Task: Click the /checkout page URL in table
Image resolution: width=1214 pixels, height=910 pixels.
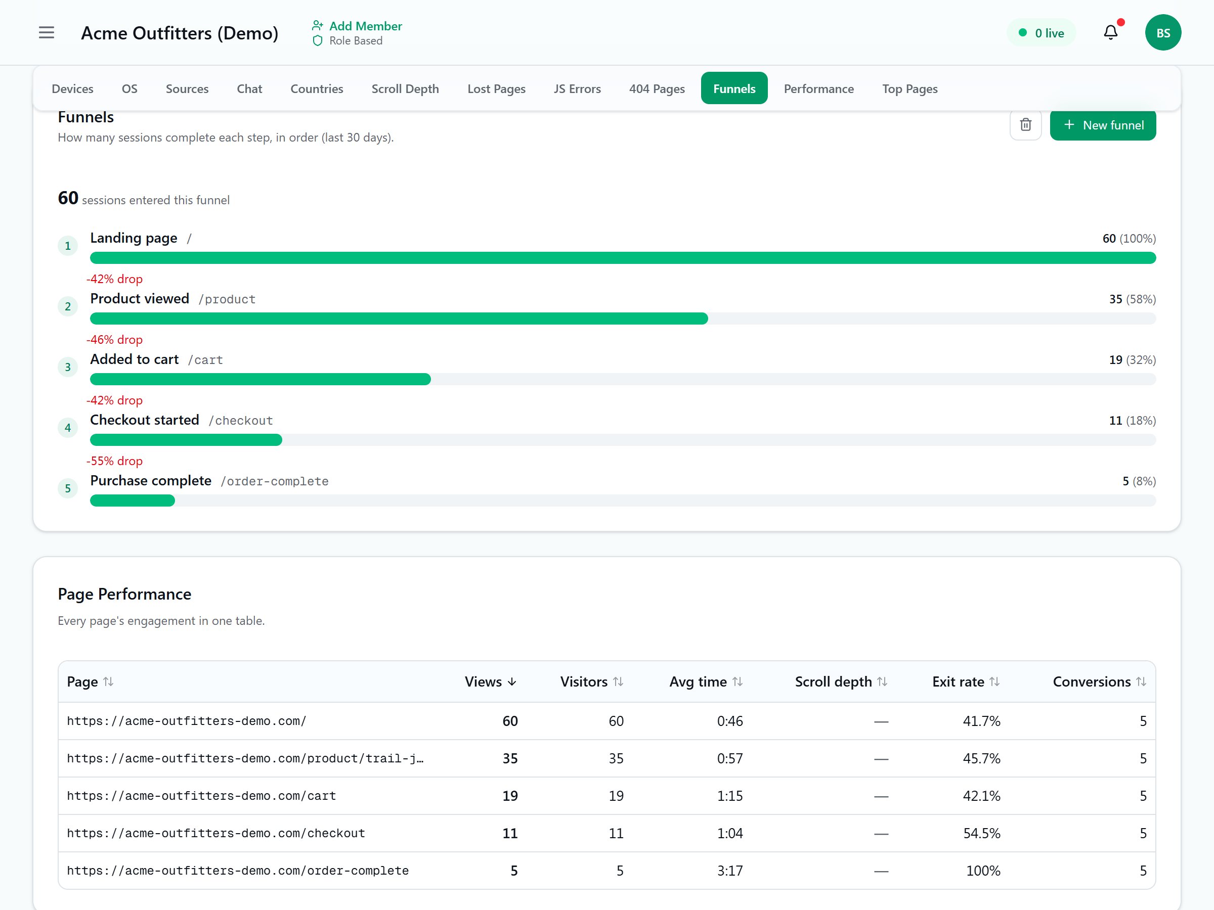Action: click(215, 833)
